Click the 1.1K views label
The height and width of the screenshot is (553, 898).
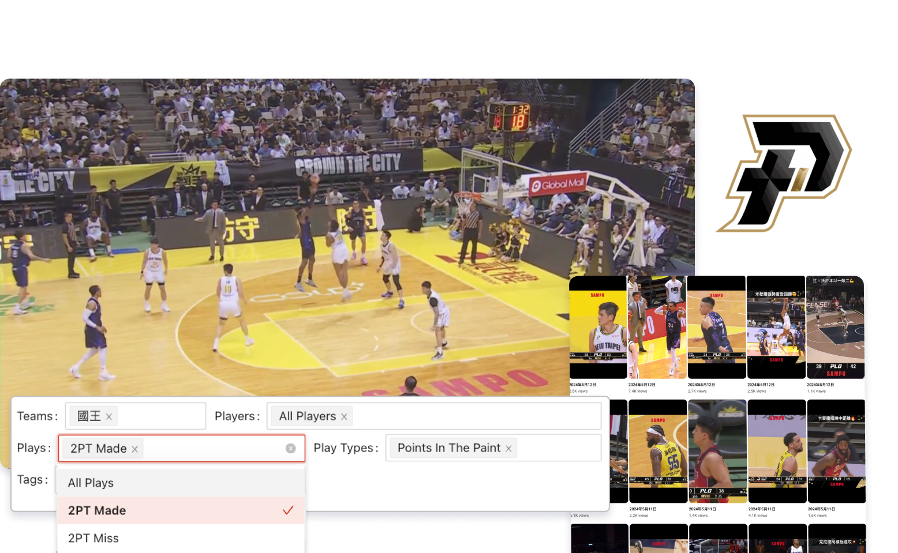coord(816,391)
